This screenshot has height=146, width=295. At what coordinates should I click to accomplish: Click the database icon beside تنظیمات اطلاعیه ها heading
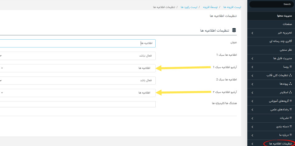pyautogui.click(x=234, y=30)
